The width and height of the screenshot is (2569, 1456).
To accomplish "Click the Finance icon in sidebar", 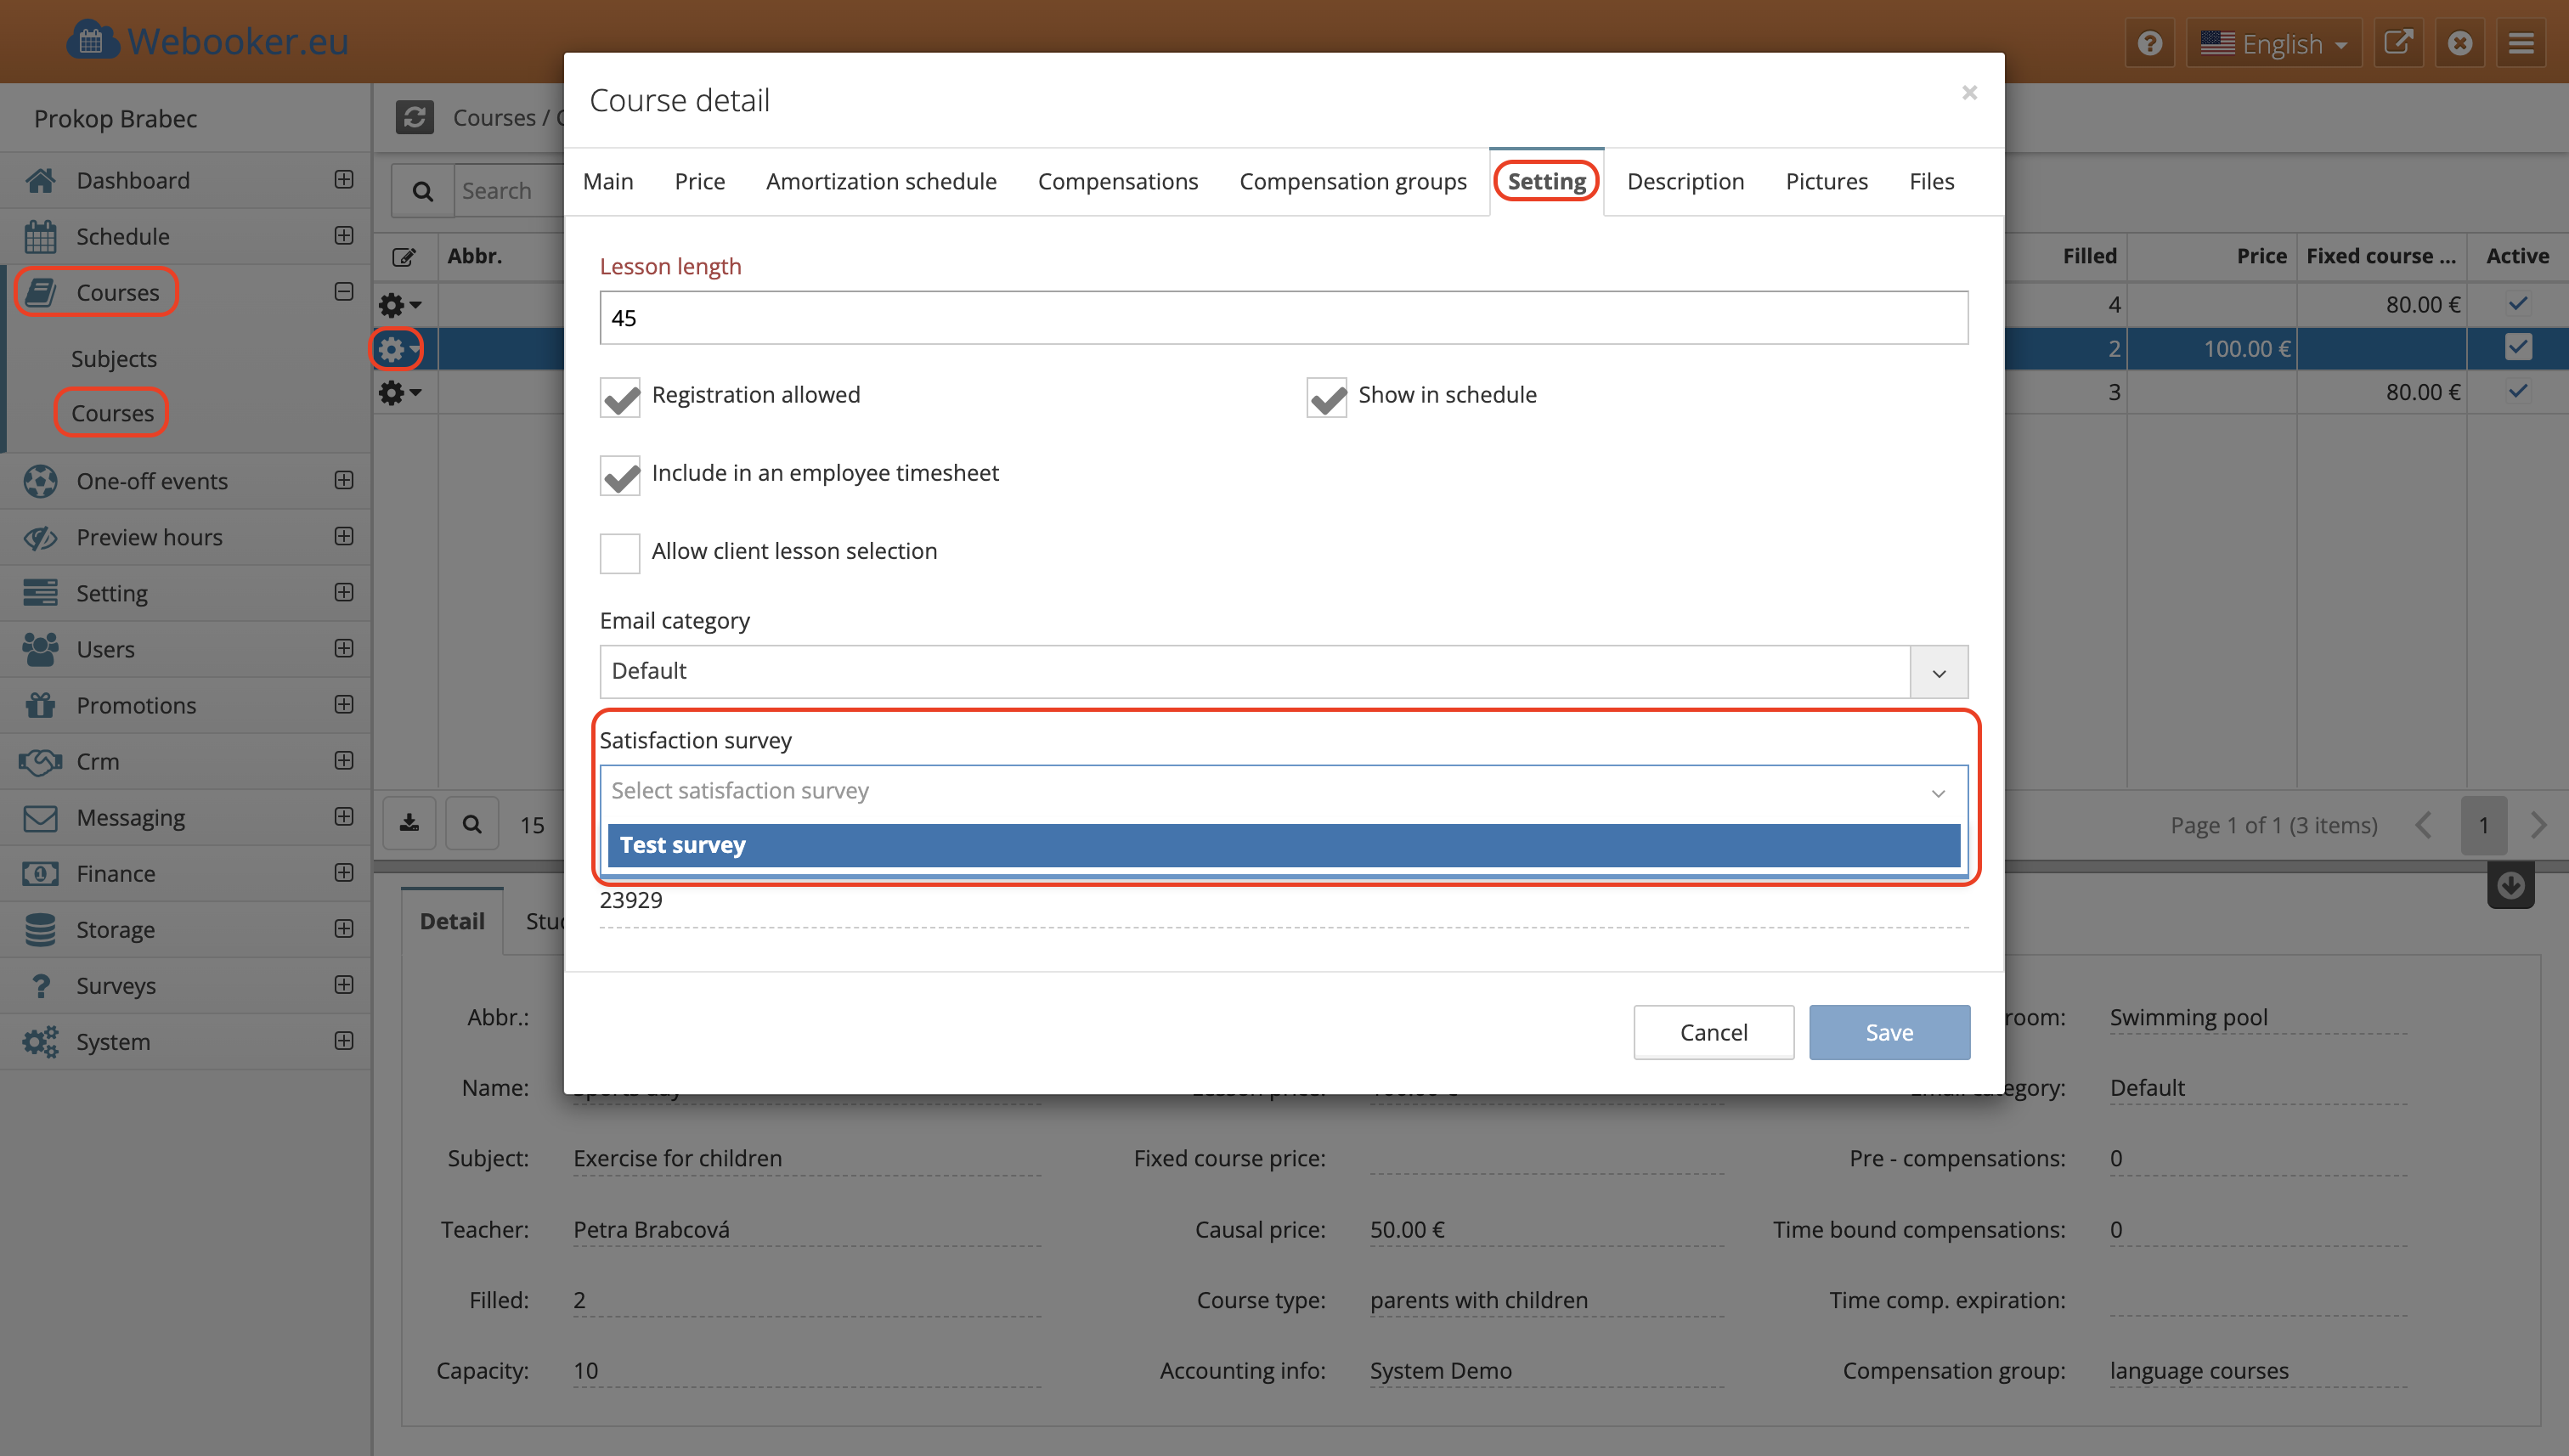I will (40, 873).
